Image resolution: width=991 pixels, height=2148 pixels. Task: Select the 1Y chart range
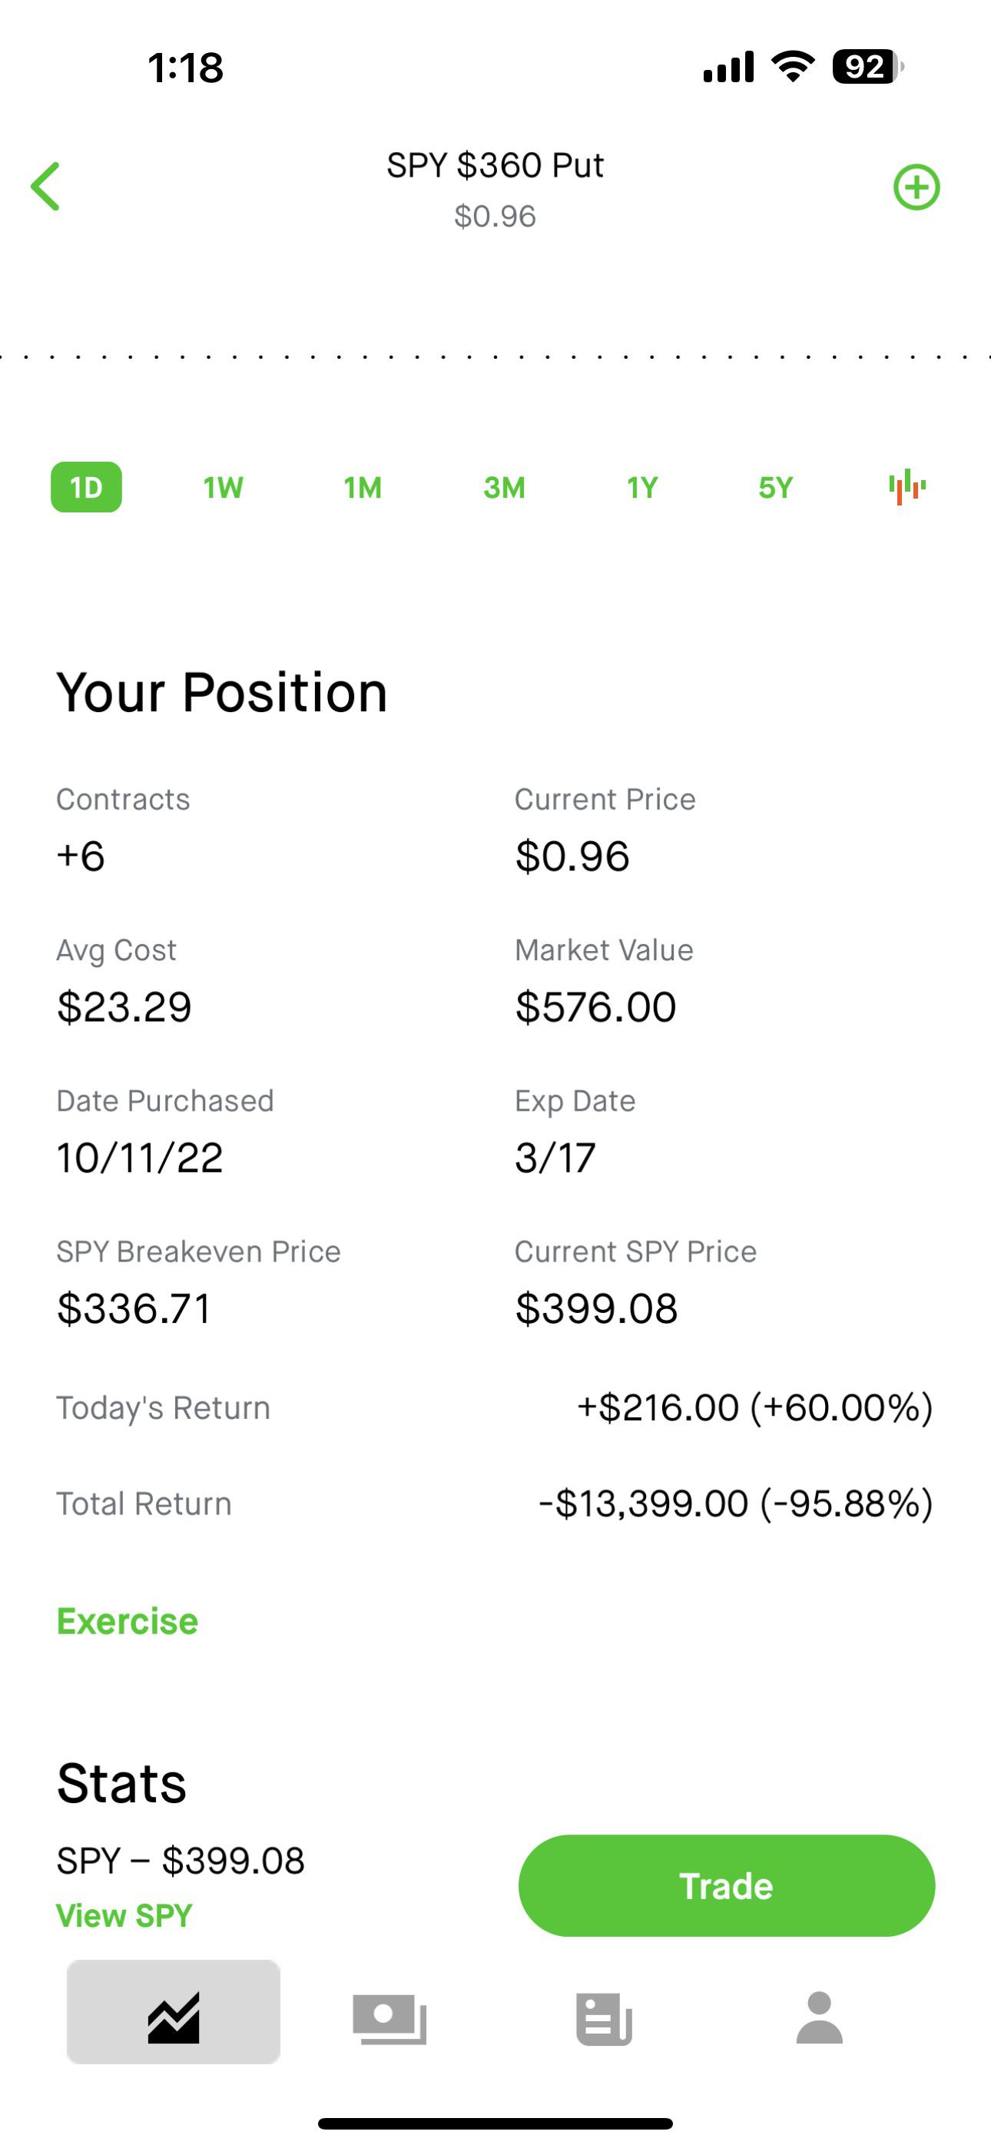642,487
